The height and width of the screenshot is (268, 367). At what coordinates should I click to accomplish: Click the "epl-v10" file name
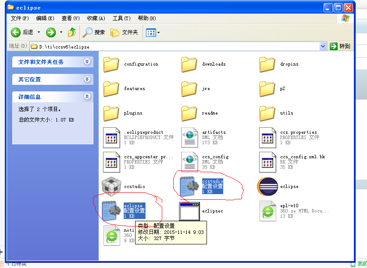pos(289,205)
